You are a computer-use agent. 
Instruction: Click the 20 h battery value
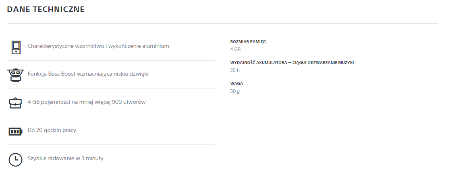235,70
